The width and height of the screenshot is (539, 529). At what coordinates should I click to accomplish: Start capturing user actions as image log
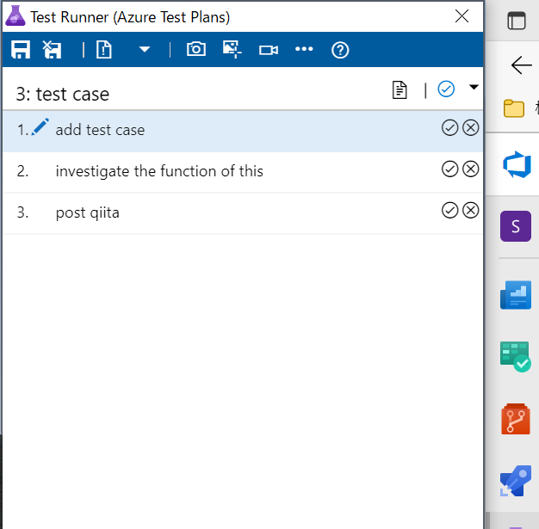click(232, 50)
